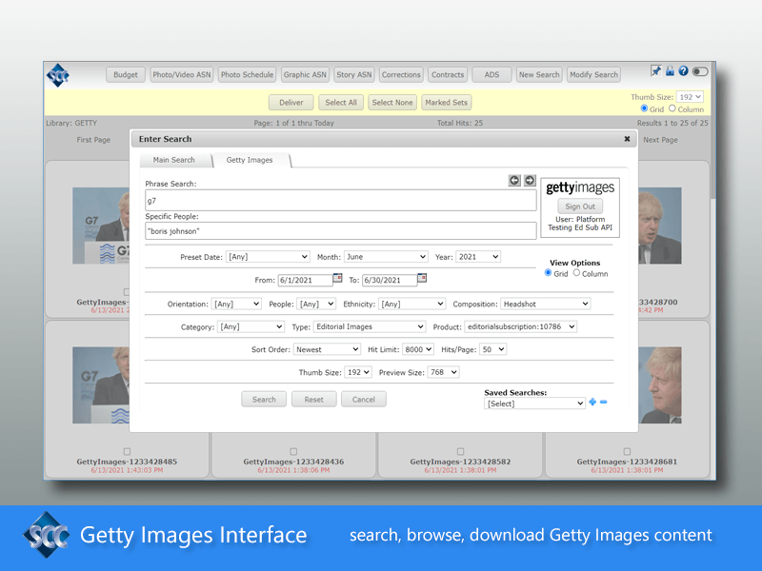
Task: Open ADS
Action: pos(491,75)
